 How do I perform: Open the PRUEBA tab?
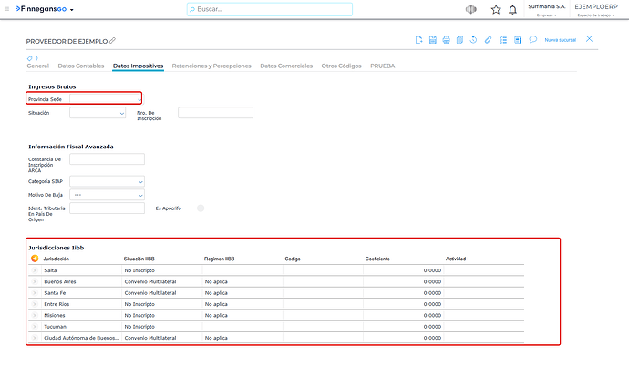(x=382, y=66)
